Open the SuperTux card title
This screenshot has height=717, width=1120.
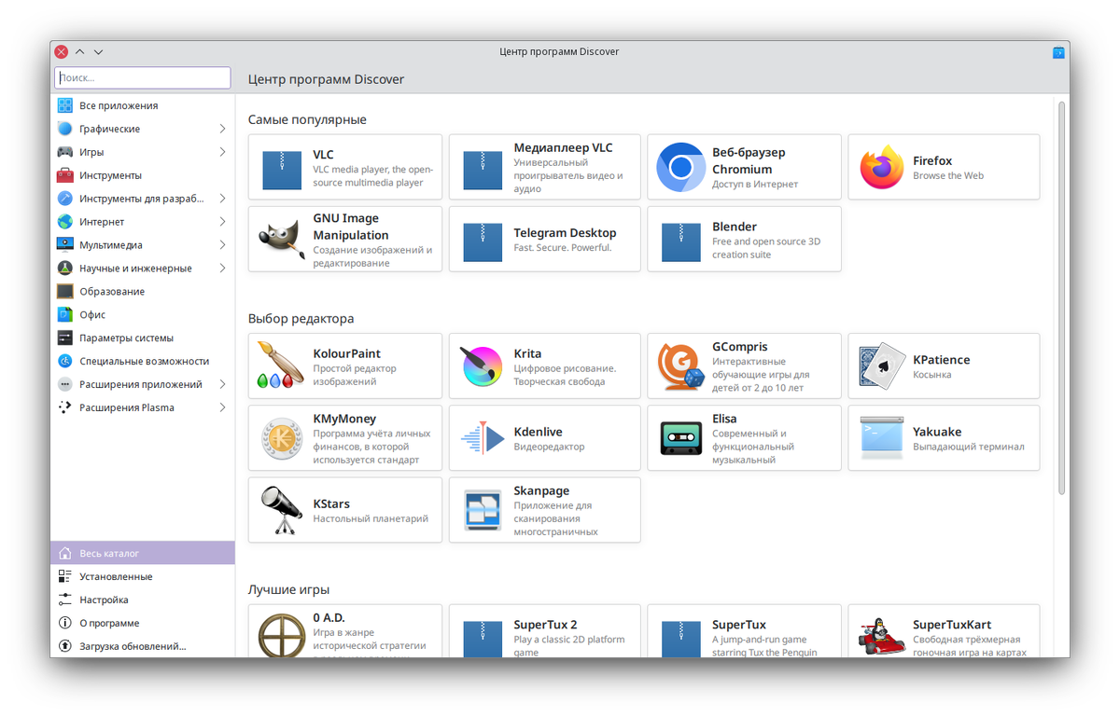click(x=739, y=625)
